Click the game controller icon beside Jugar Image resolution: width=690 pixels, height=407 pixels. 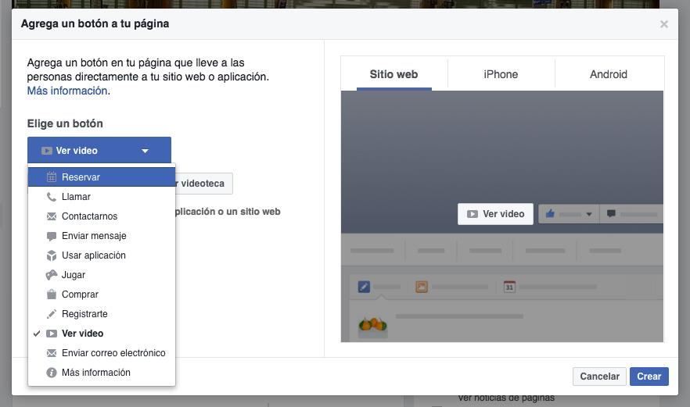(52, 275)
